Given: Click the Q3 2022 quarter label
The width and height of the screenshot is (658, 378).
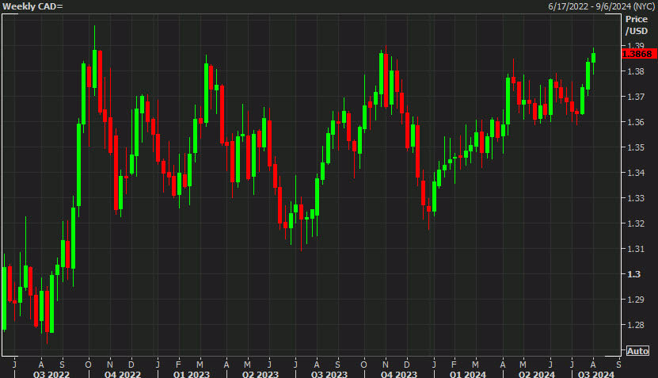Looking at the screenshot, I should click(x=51, y=374).
